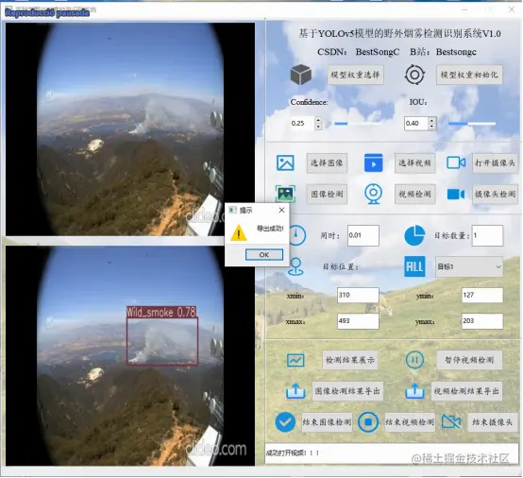523x478 pixels.
Task: Click the 暂停视频检测 button
Action: click(469, 360)
